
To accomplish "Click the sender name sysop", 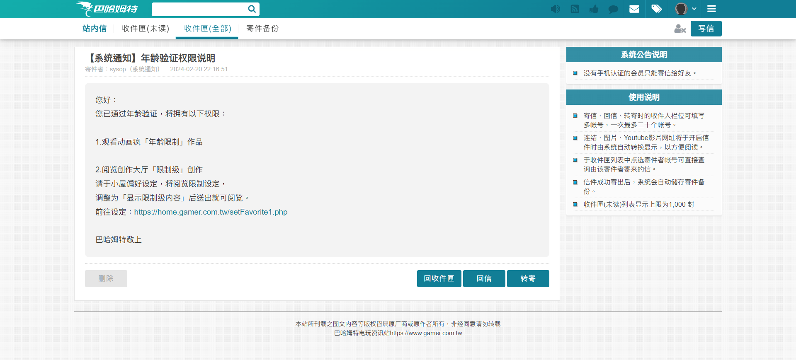I will point(118,69).
